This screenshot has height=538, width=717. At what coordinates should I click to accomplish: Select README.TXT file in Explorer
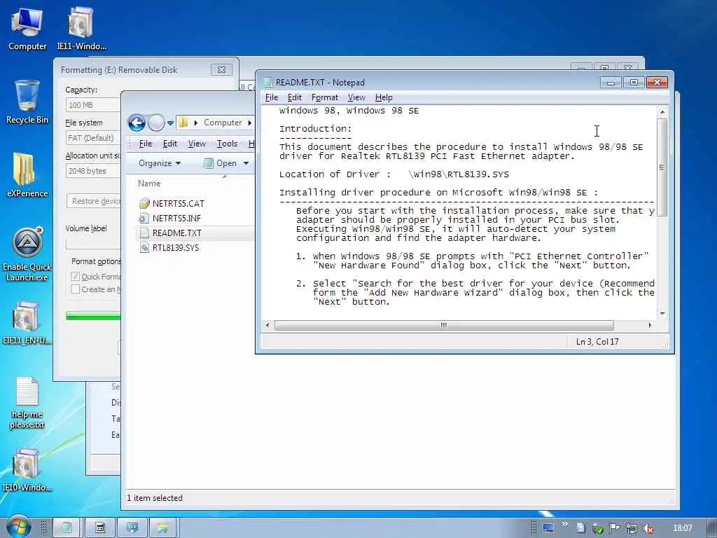[x=176, y=233]
